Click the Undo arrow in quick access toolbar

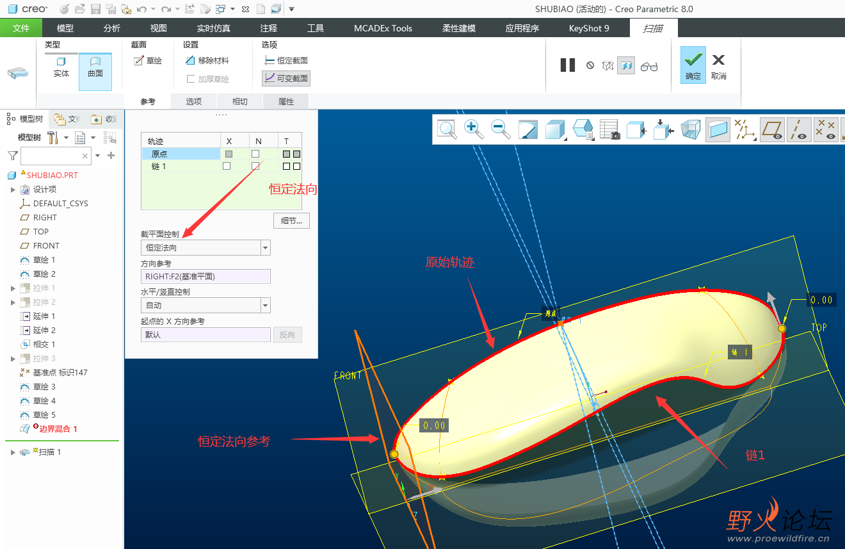coord(141,9)
